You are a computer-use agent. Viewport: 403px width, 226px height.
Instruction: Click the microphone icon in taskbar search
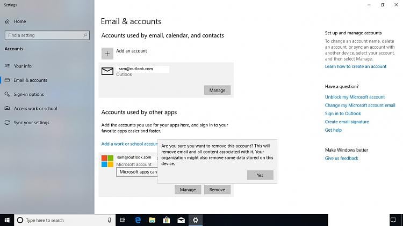(x=110, y=220)
